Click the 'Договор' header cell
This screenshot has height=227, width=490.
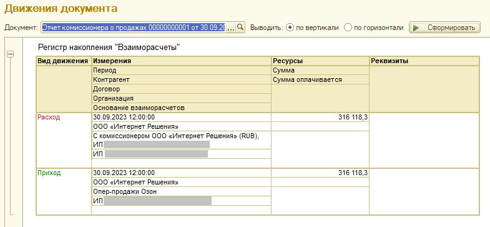pos(182,89)
